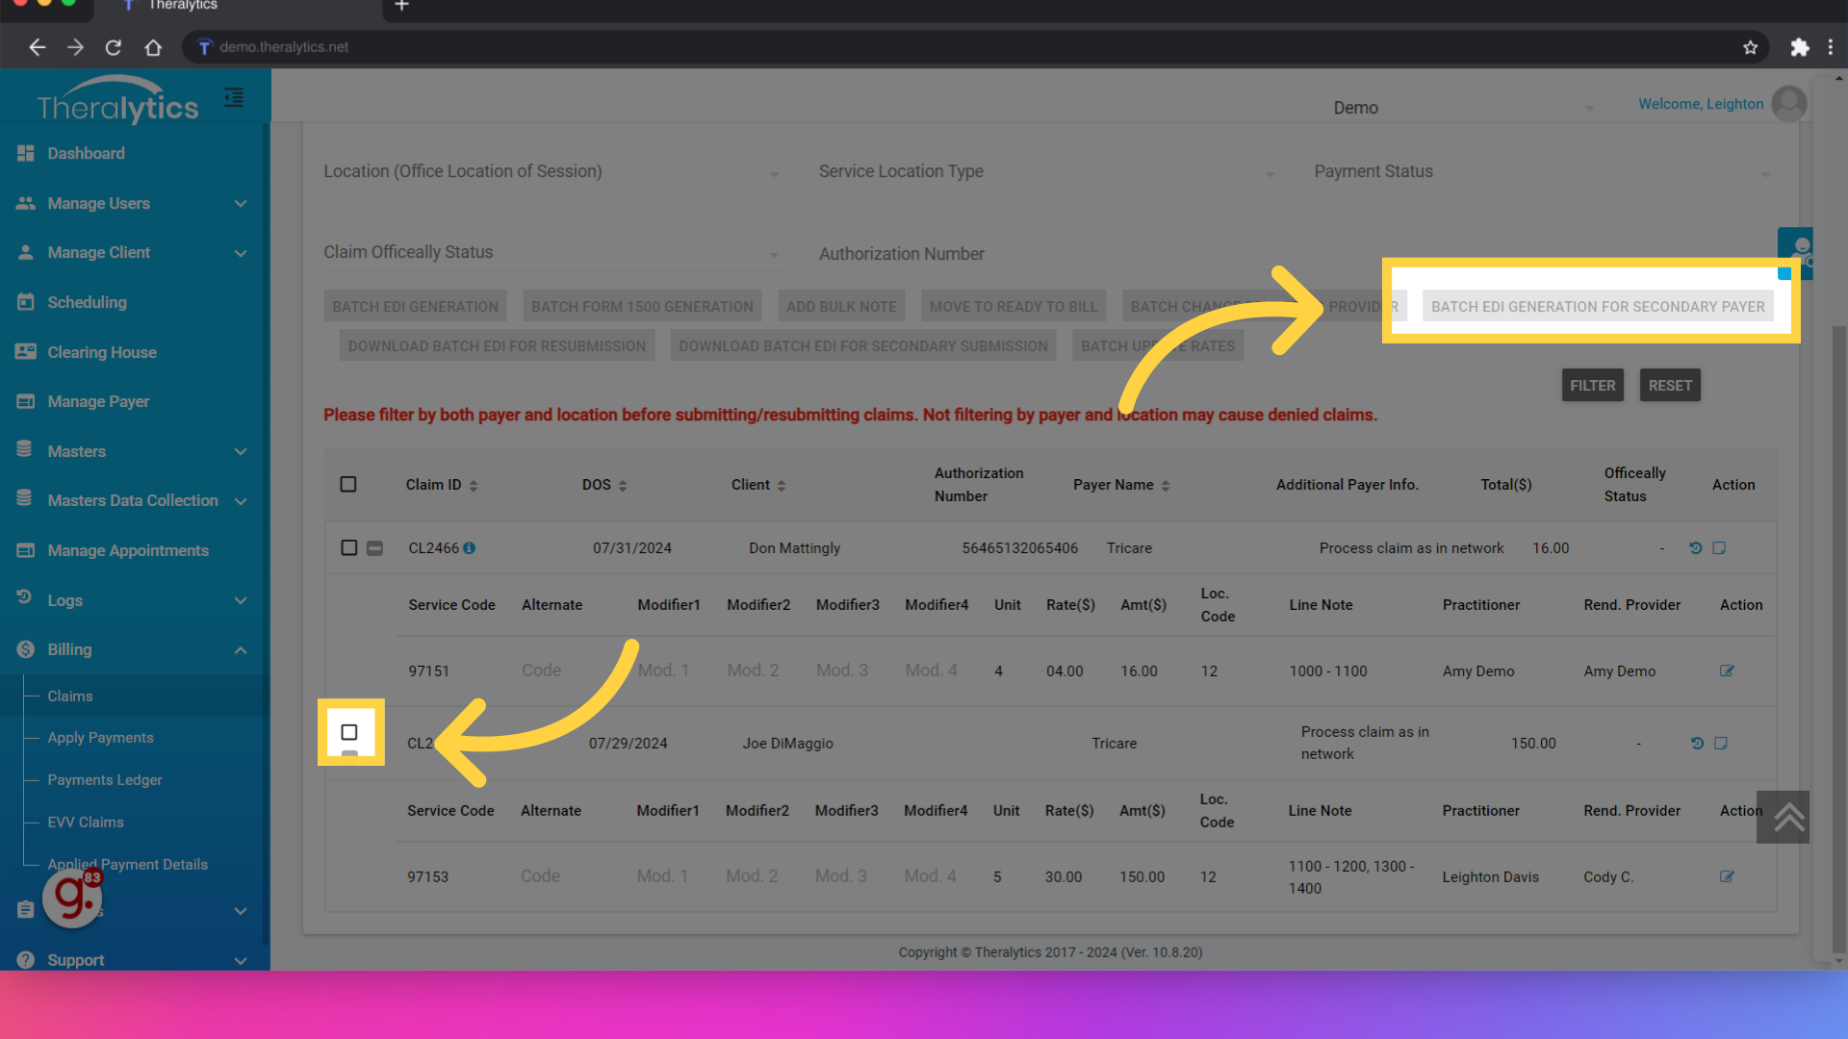1848x1039 pixels.
Task: Click the Batch Update Rates icon
Action: point(1158,345)
